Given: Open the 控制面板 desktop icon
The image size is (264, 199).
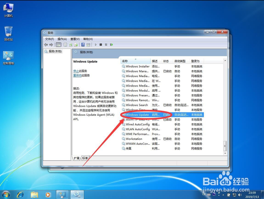Looking at the screenshot, I should (x=8, y=58).
